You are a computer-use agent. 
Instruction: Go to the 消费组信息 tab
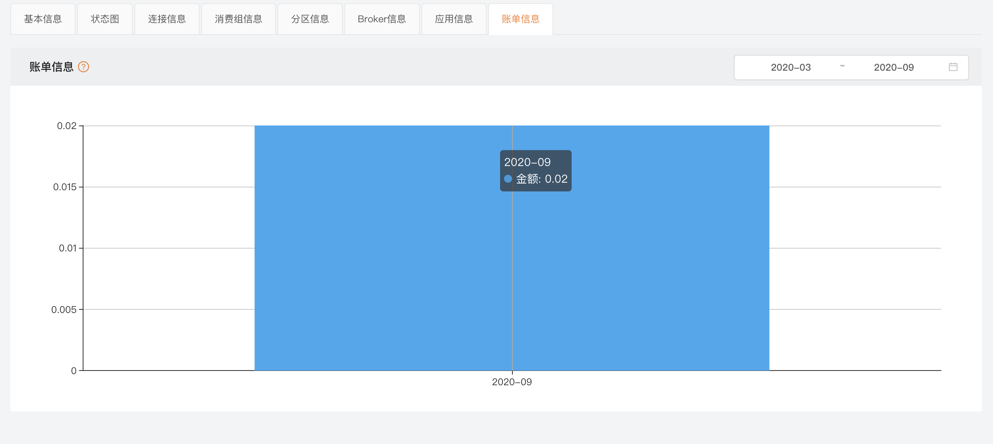point(239,19)
